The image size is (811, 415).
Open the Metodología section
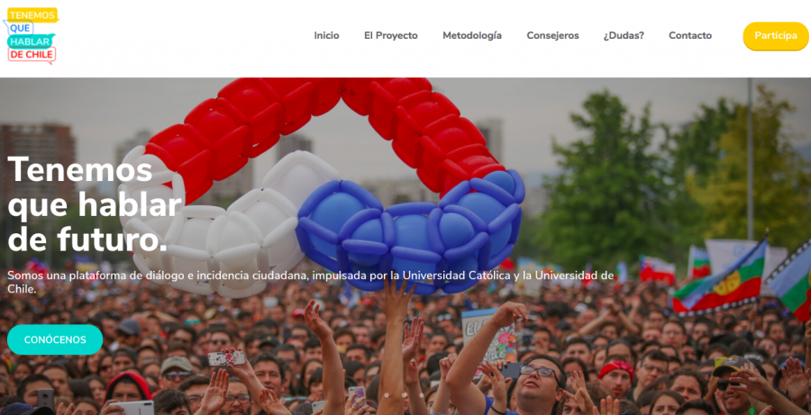471,36
